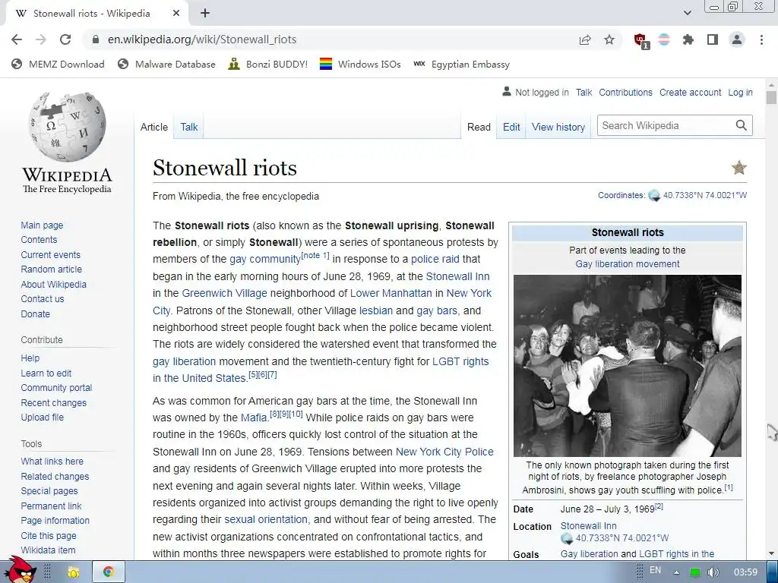Open the pink and blue striped flag extension
This screenshot has height=583, width=778.
[664, 39]
